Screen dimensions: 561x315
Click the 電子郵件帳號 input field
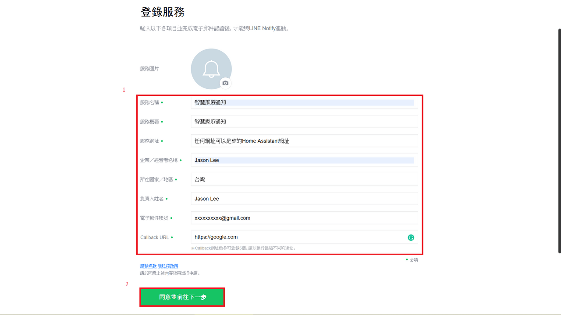304,218
